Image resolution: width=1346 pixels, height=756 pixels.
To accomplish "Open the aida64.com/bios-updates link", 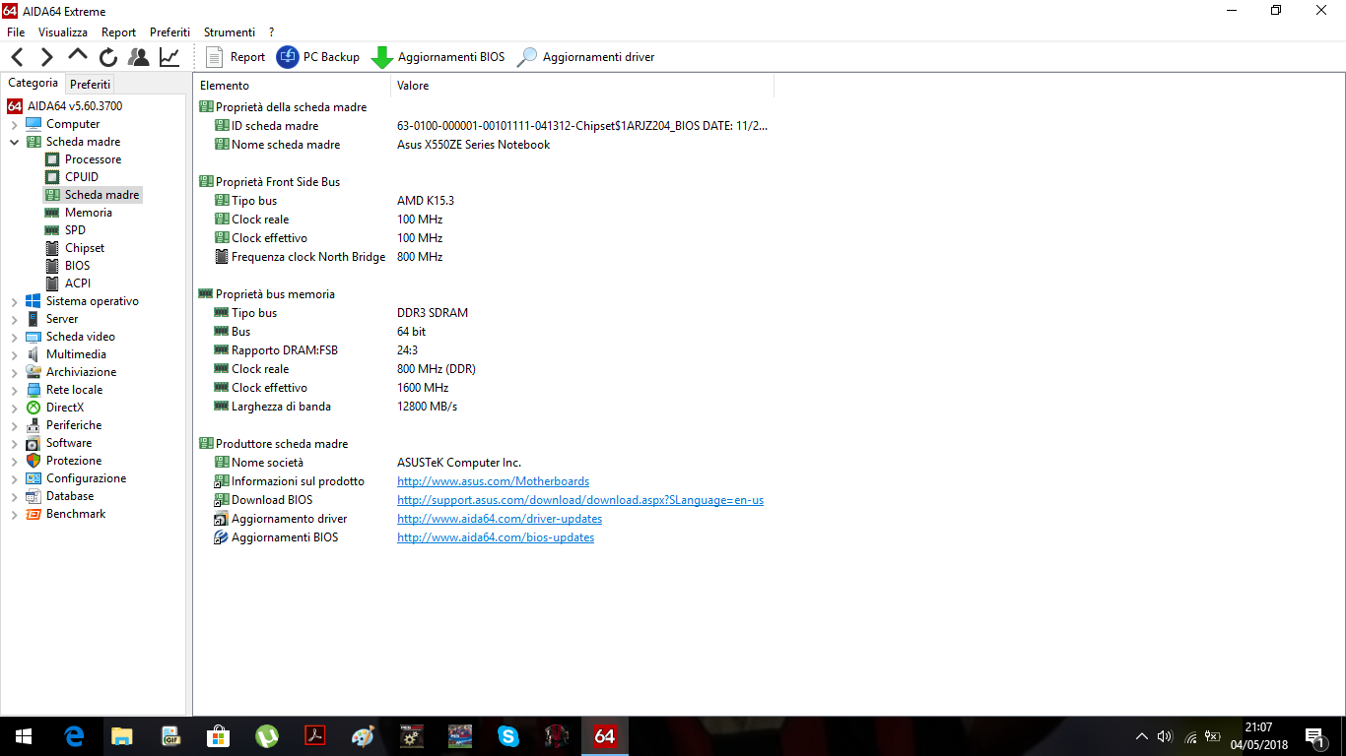I will (496, 537).
